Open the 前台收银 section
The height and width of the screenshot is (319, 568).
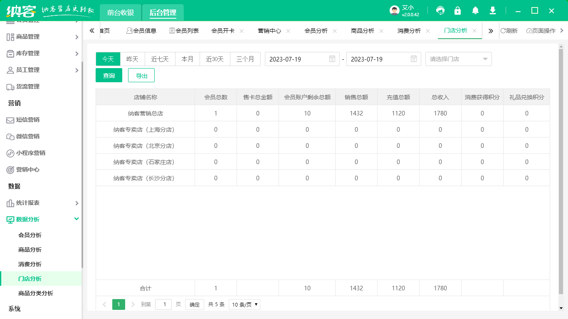point(120,12)
